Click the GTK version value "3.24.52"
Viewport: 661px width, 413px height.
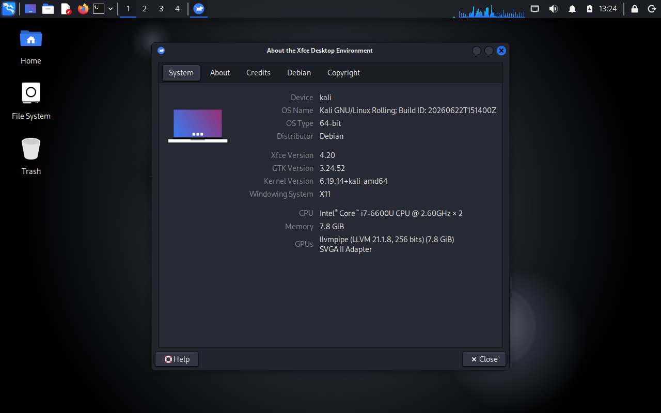click(x=332, y=168)
